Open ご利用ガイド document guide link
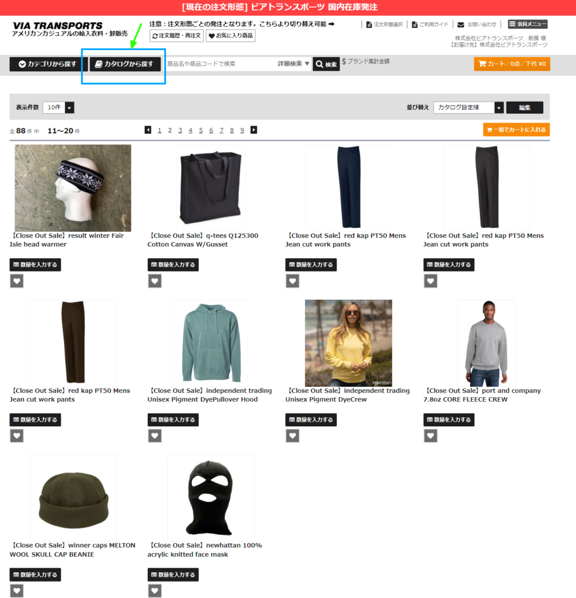 coord(430,25)
